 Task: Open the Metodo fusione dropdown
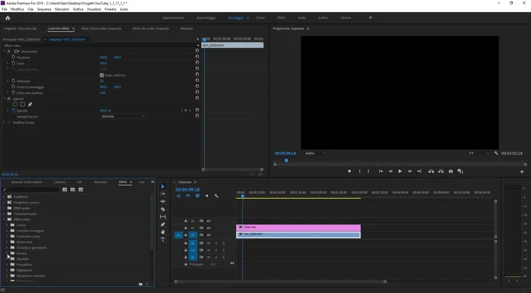123,116
